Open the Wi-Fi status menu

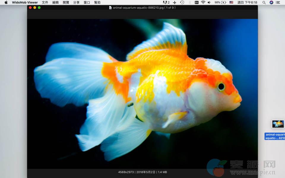click(203, 2)
